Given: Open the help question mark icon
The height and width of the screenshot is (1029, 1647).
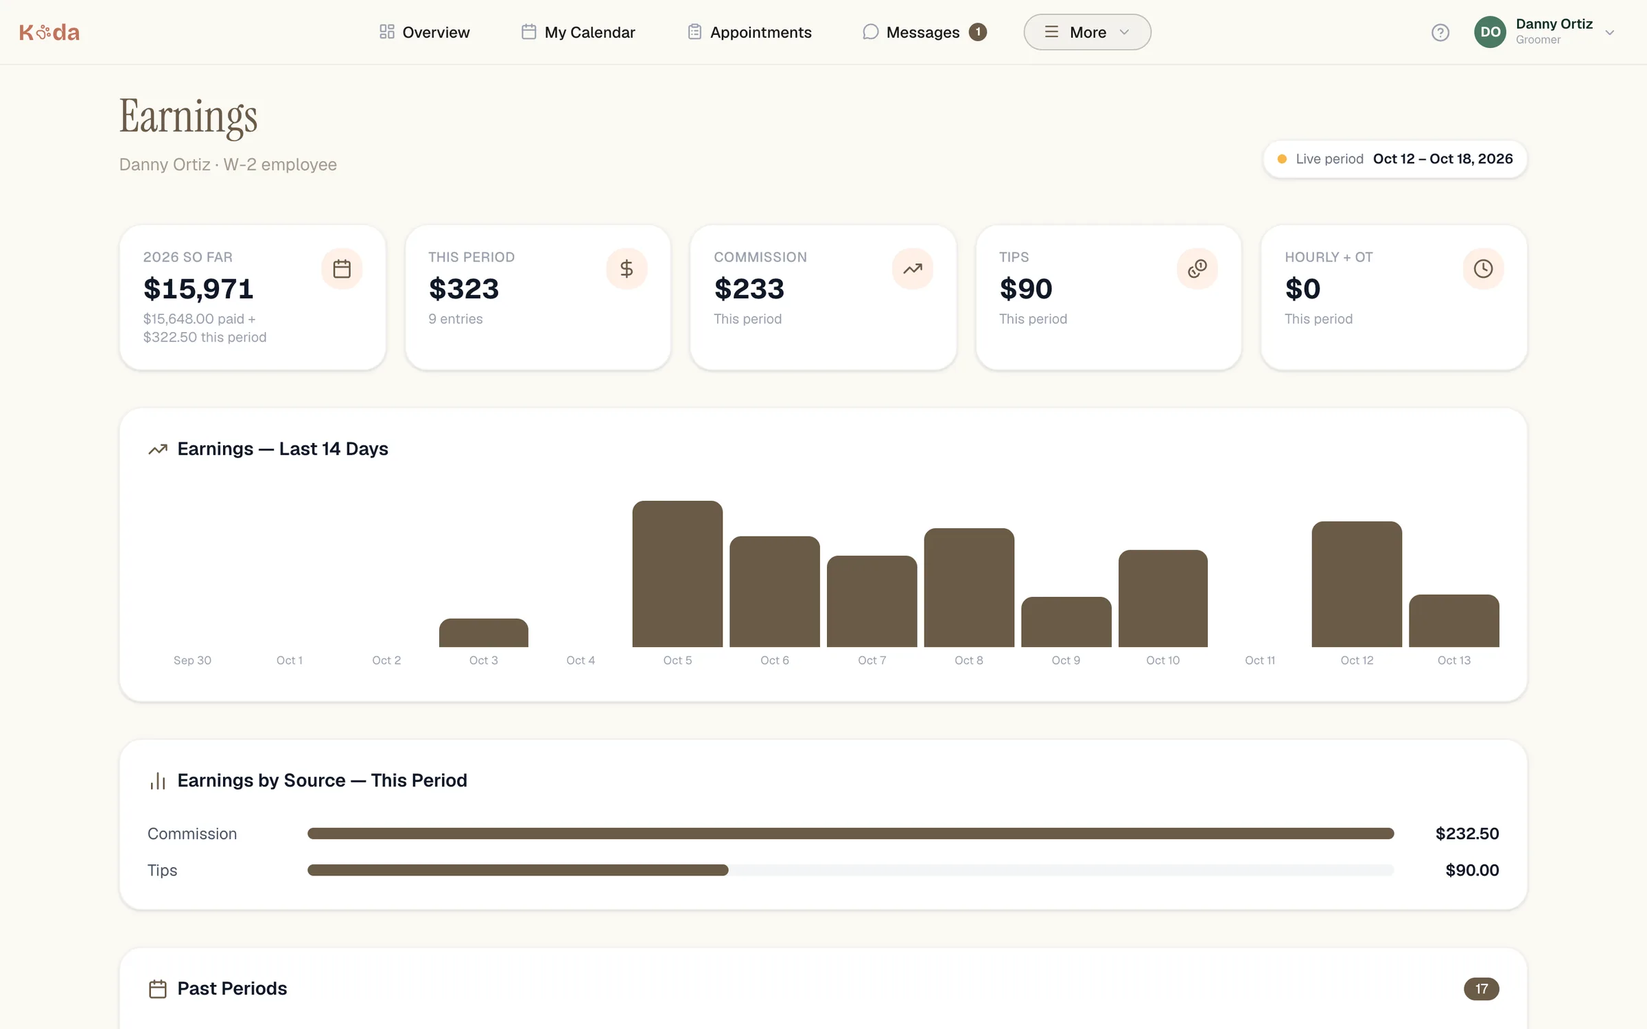Looking at the screenshot, I should coord(1440,32).
